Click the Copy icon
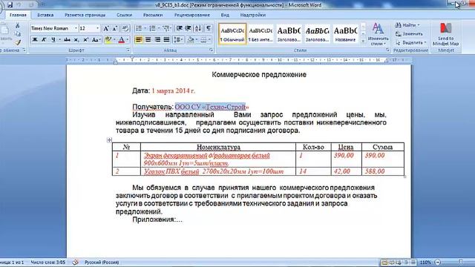Image resolution: width=475 pixels, height=267 pixels. click(x=18, y=34)
